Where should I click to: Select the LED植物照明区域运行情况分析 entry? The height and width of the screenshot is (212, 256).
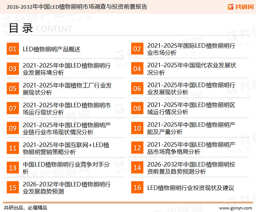click(x=191, y=108)
